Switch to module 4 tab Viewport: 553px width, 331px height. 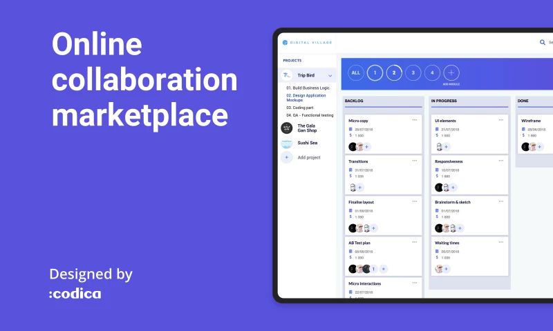[x=432, y=73]
